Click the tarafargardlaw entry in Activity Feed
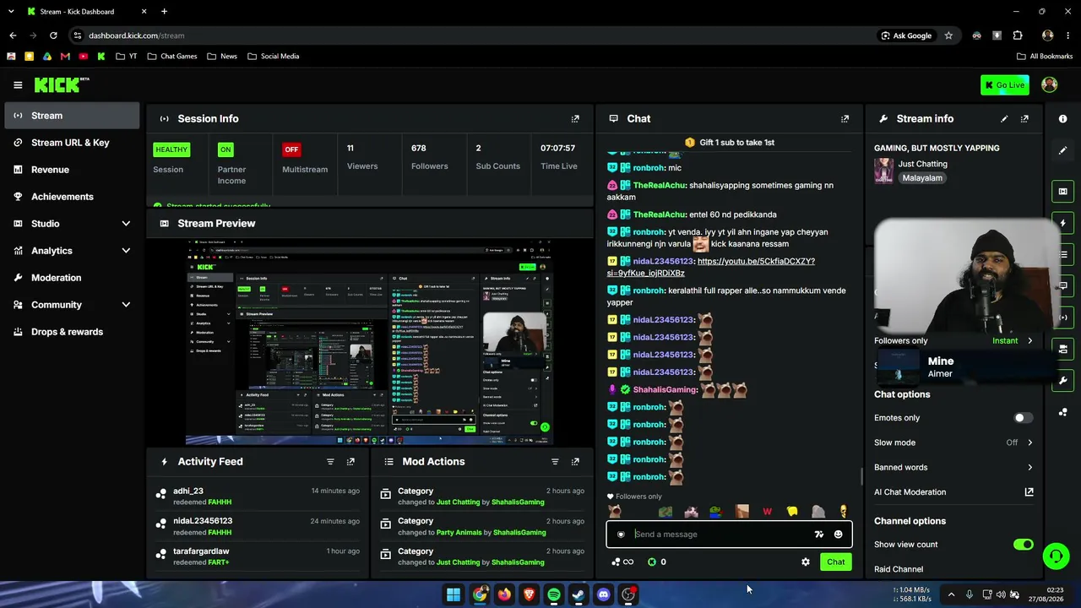Screen dimensions: 1081x608 [x=258, y=556]
